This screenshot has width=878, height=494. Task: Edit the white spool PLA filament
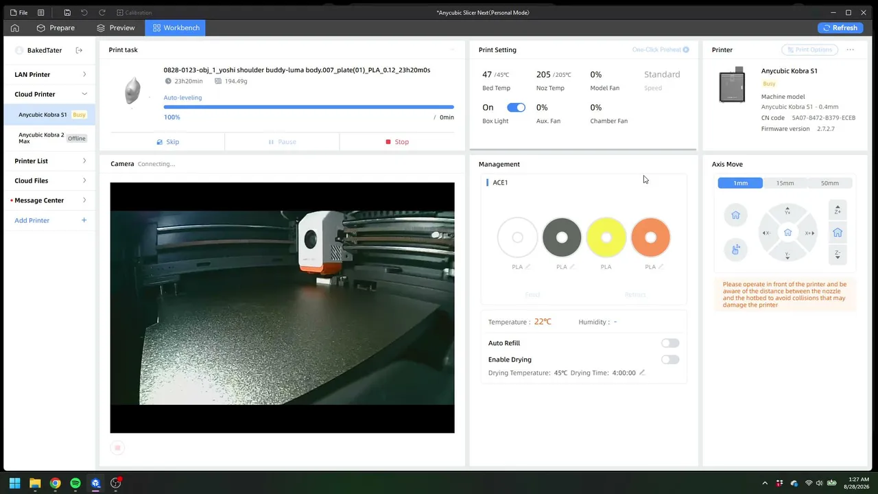(x=527, y=267)
